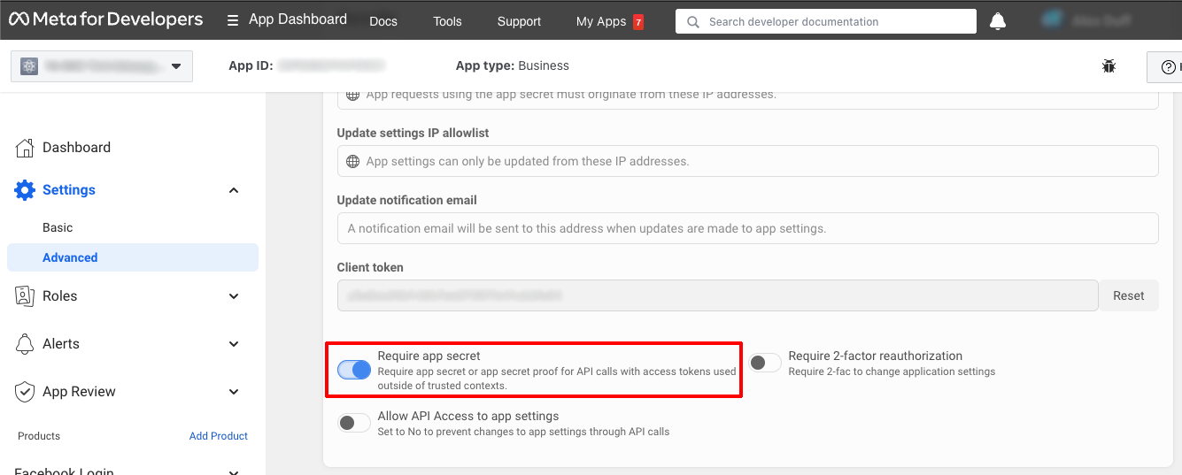
Task: Go to Basic settings
Action: tap(58, 227)
